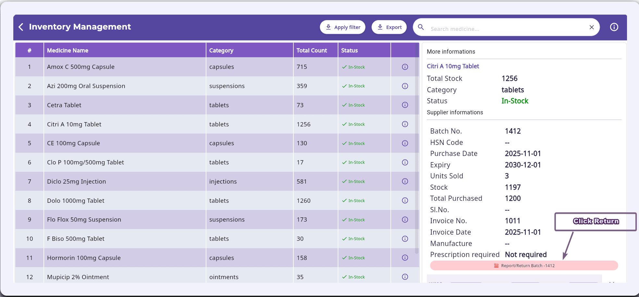
Task: Open info for Clo P 100mg/500mg Tablet
Action: (405, 162)
